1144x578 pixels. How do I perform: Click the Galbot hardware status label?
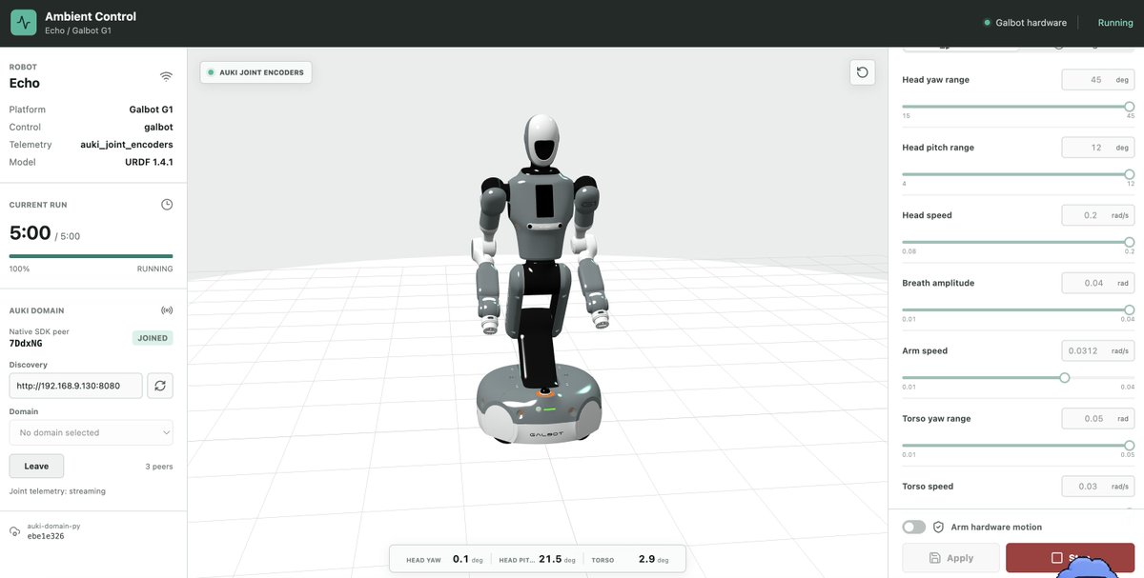click(1031, 23)
